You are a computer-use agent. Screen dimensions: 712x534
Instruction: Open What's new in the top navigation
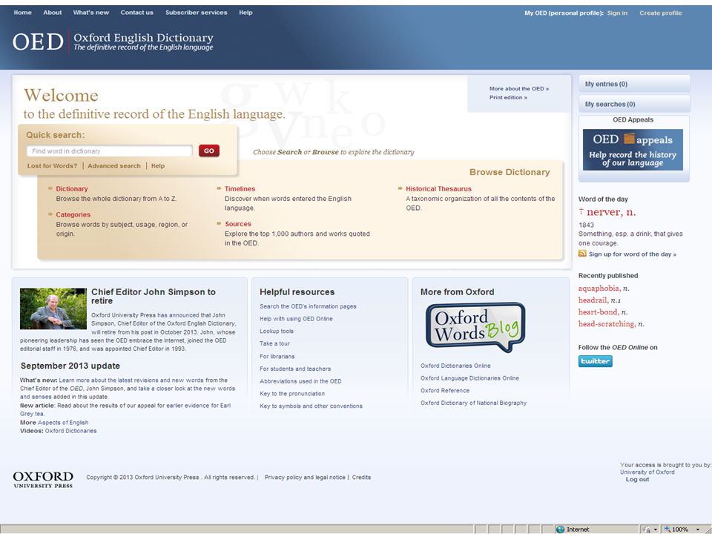coord(90,13)
